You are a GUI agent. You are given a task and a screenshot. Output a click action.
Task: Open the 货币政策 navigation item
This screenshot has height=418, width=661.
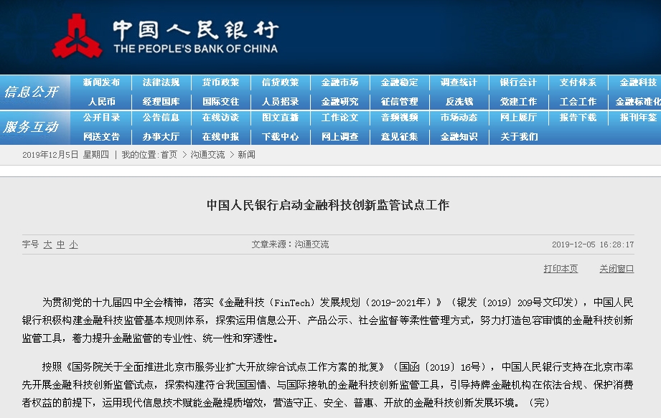[x=220, y=82]
